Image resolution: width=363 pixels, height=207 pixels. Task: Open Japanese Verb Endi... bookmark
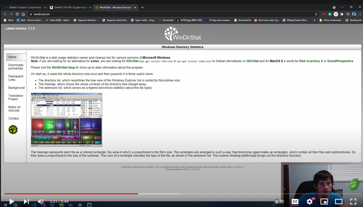[x=115, y=20]
